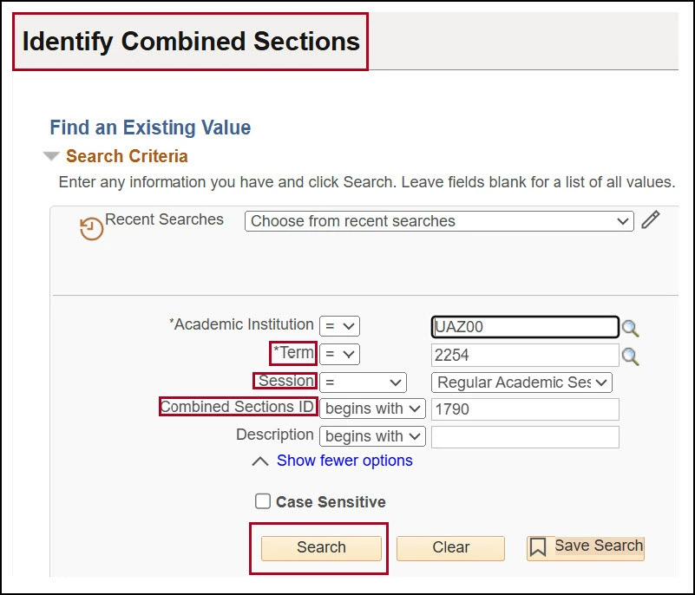
Task: Click the Term lookup magnifier icon
Action: tap(630, 356)
